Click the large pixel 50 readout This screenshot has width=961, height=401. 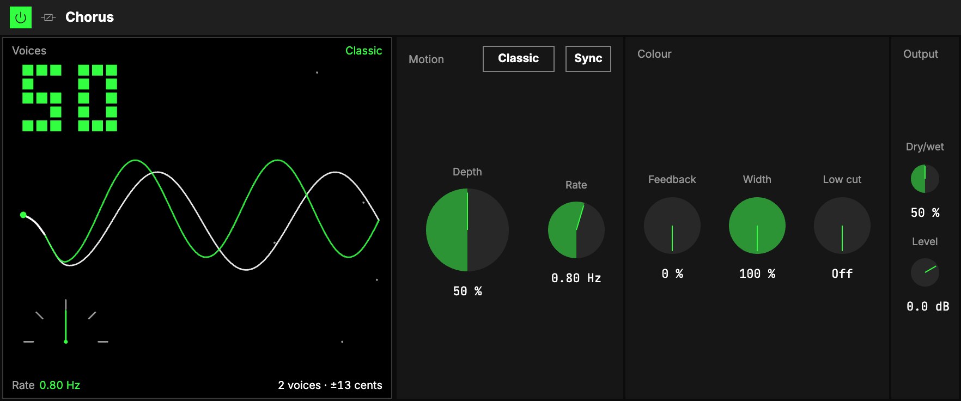pyautogui.click(x=70, y=98)
